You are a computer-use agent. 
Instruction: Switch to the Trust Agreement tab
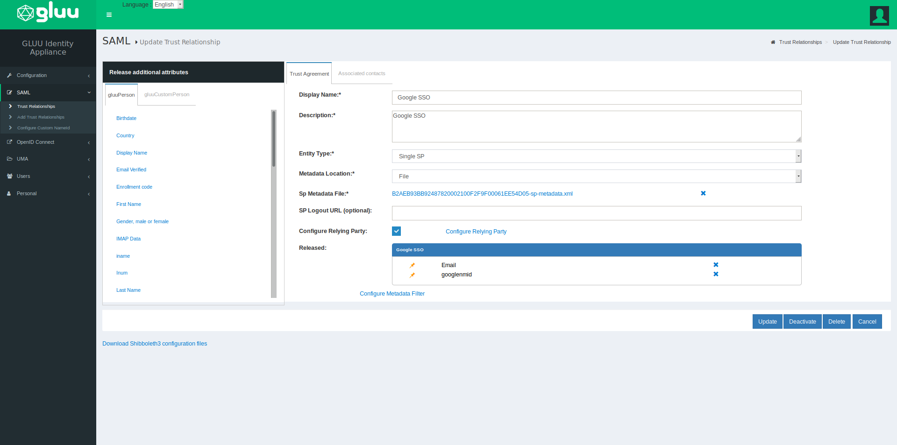pos(309,74)
